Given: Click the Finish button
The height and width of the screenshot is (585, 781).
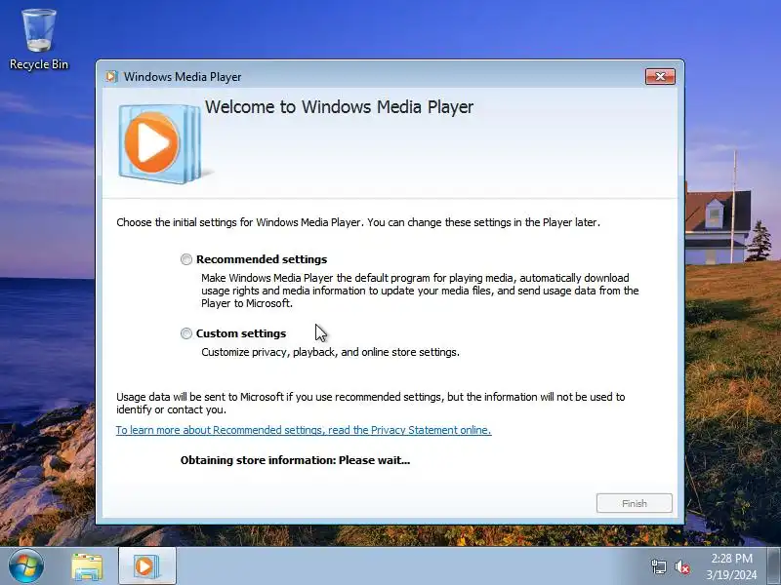Looking at the screenshot, I should coord(634,503).
